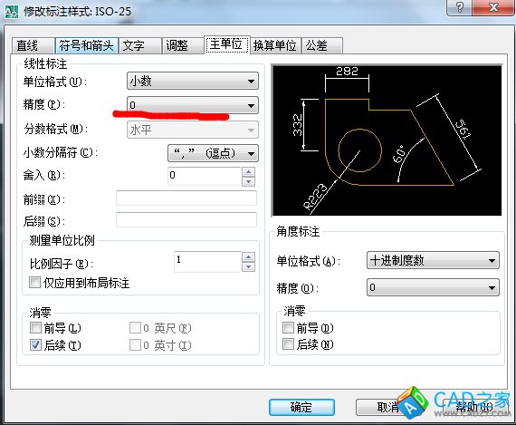The width and height of the screenshot is (516, 425).
Task: Toggle the 仅应用到布局标注 checkbox
Action: click(35, 283)
